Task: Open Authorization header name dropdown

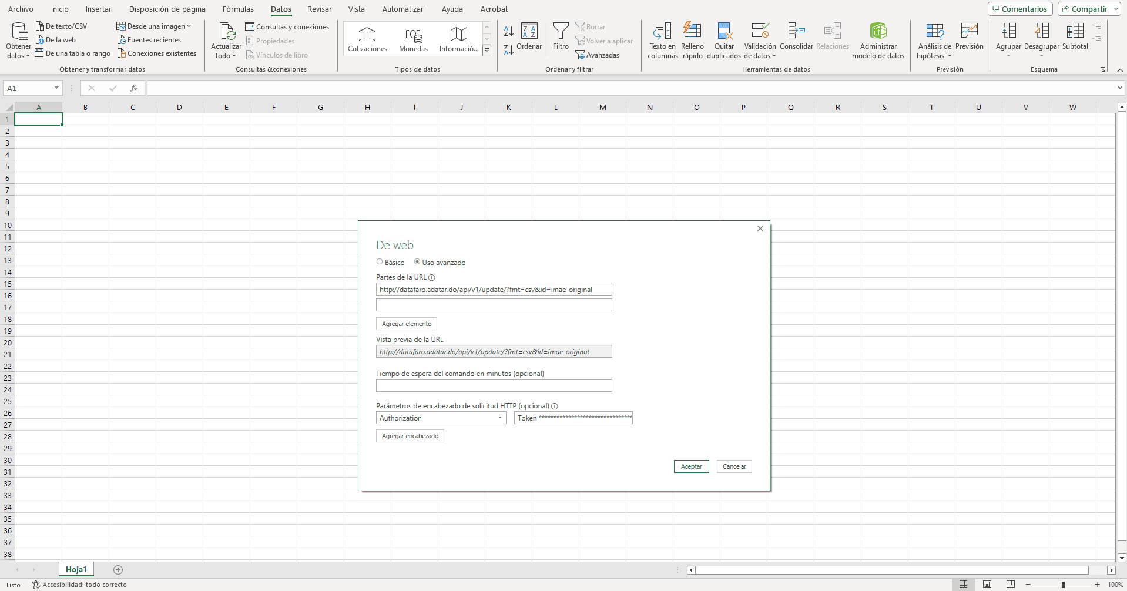Action: [x=499, y=418]
